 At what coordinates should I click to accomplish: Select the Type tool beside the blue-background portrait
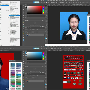tap(46, 28)
